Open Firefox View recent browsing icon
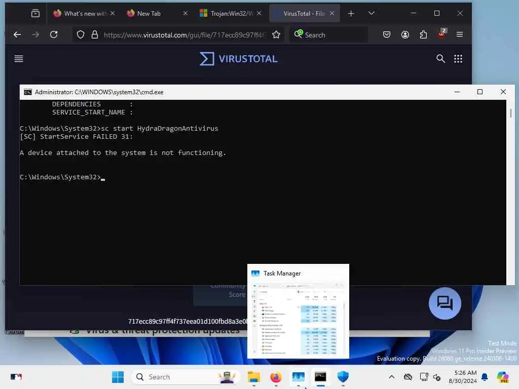This screenshot has width=519, height=389. point(35,13)
